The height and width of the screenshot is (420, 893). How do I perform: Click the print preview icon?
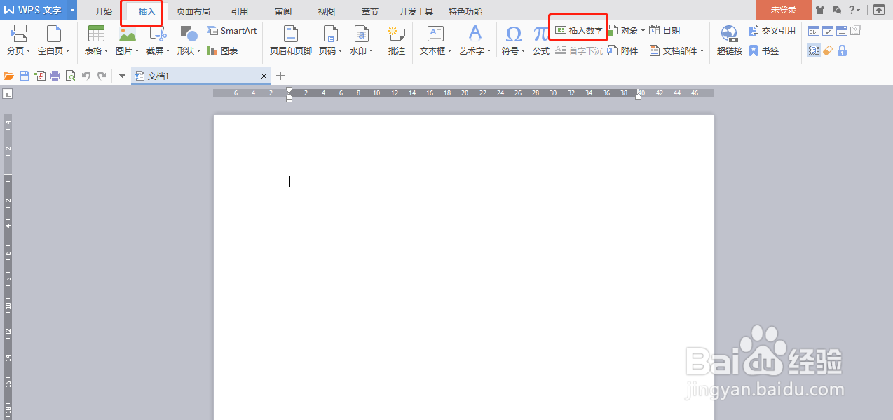tap(70, 76)
